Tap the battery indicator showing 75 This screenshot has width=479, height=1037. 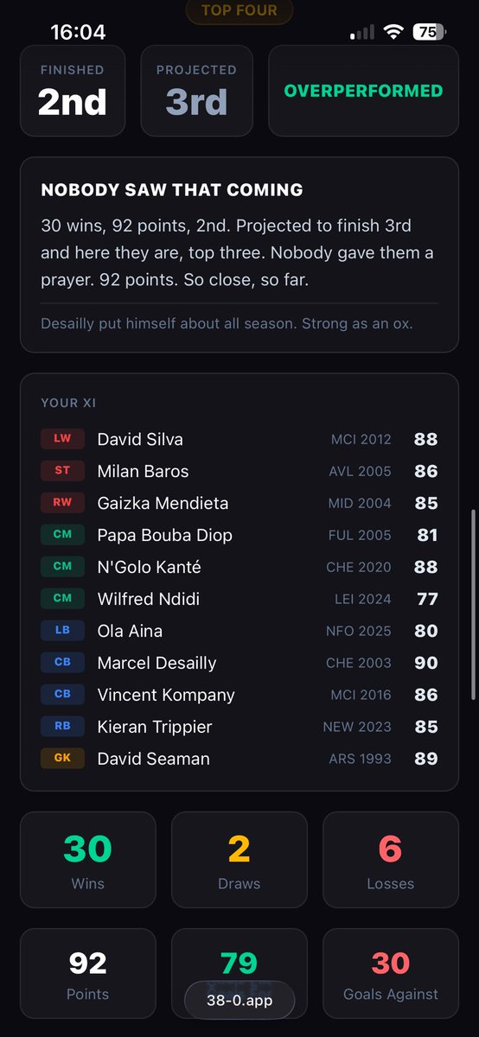pos(429,32)
